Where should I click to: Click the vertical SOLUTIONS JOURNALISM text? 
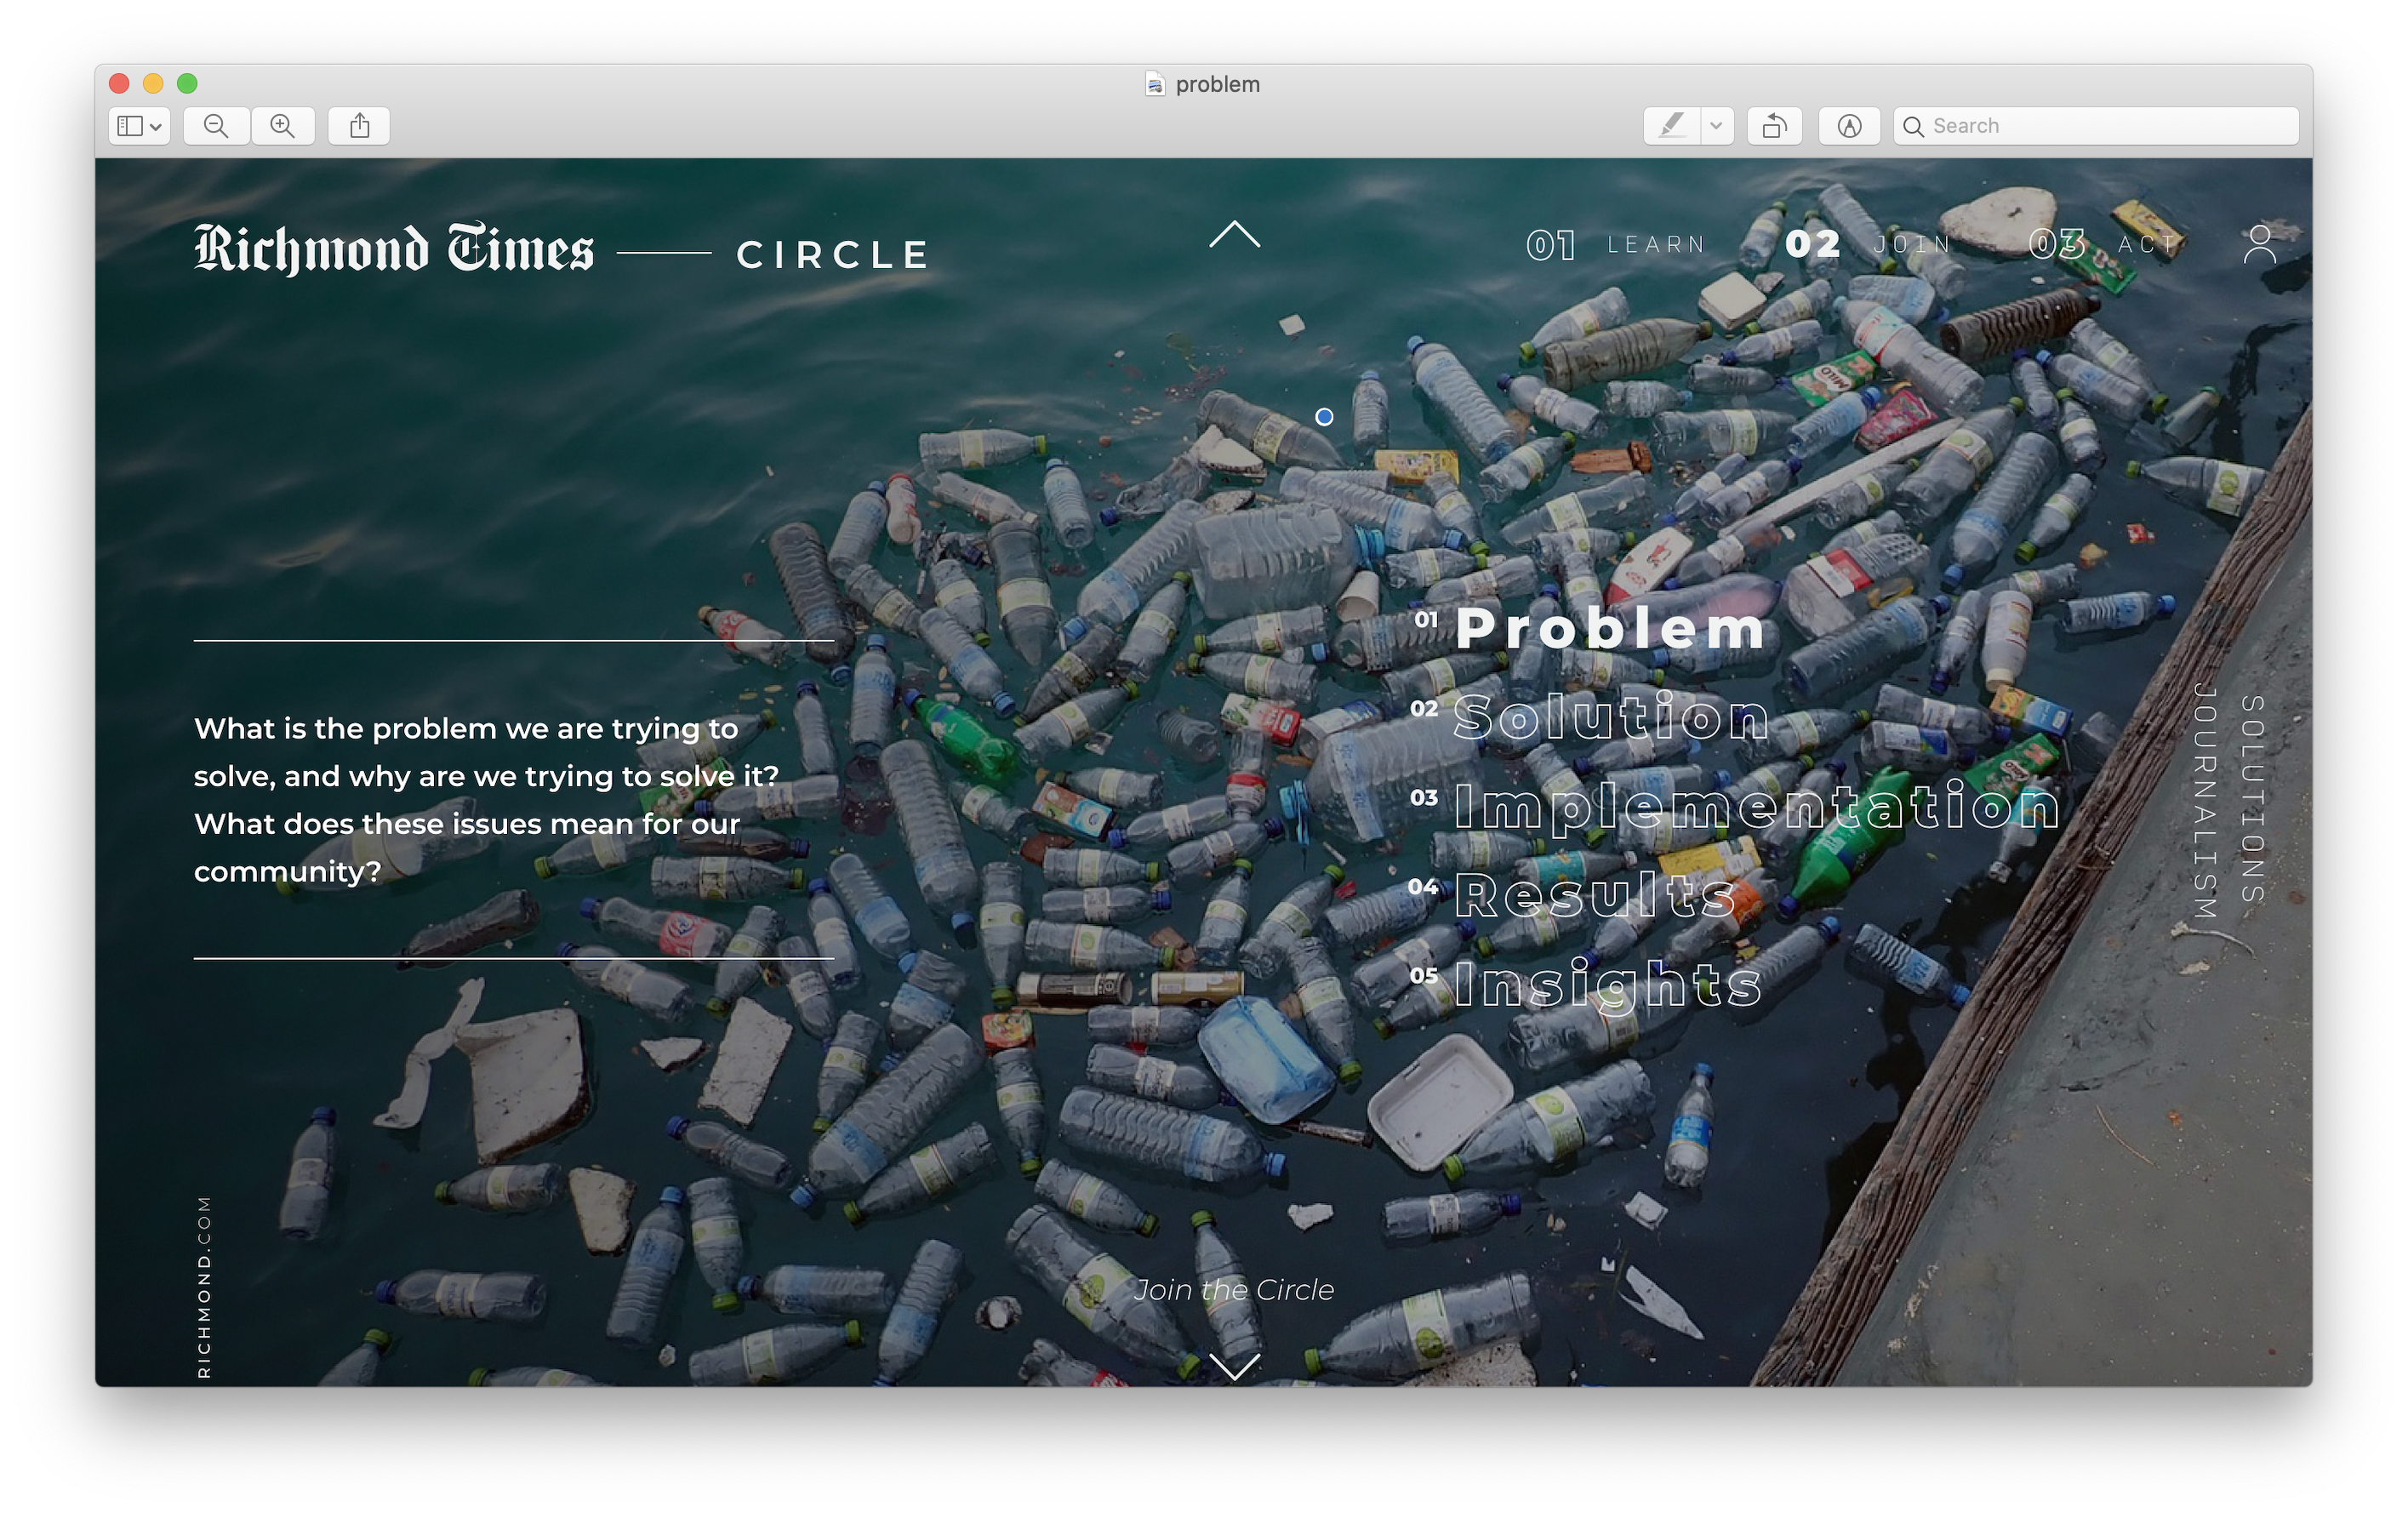click(2228, 800)
